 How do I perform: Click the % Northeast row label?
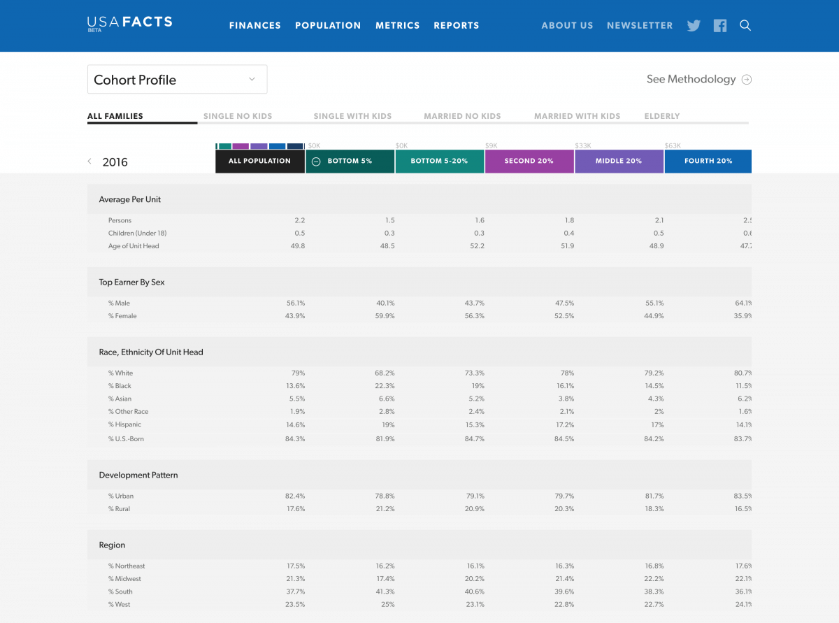127,566
